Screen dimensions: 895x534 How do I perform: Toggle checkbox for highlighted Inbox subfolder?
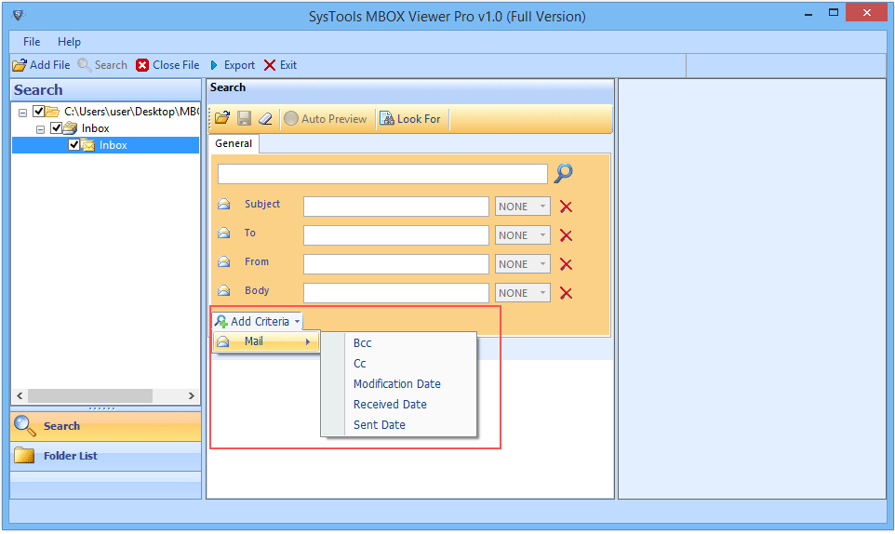click(73, 145)
